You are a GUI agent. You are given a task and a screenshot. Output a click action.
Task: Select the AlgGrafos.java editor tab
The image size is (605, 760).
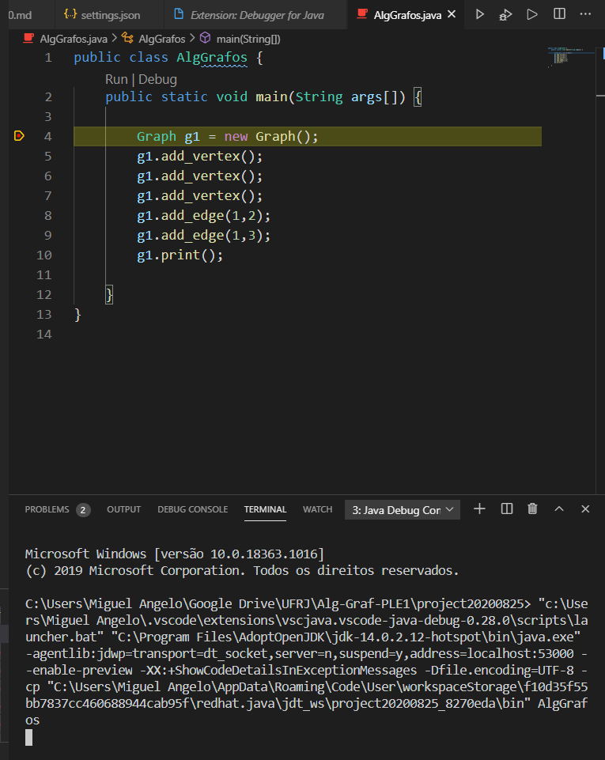pyautogui.click(x=407, y=15)
